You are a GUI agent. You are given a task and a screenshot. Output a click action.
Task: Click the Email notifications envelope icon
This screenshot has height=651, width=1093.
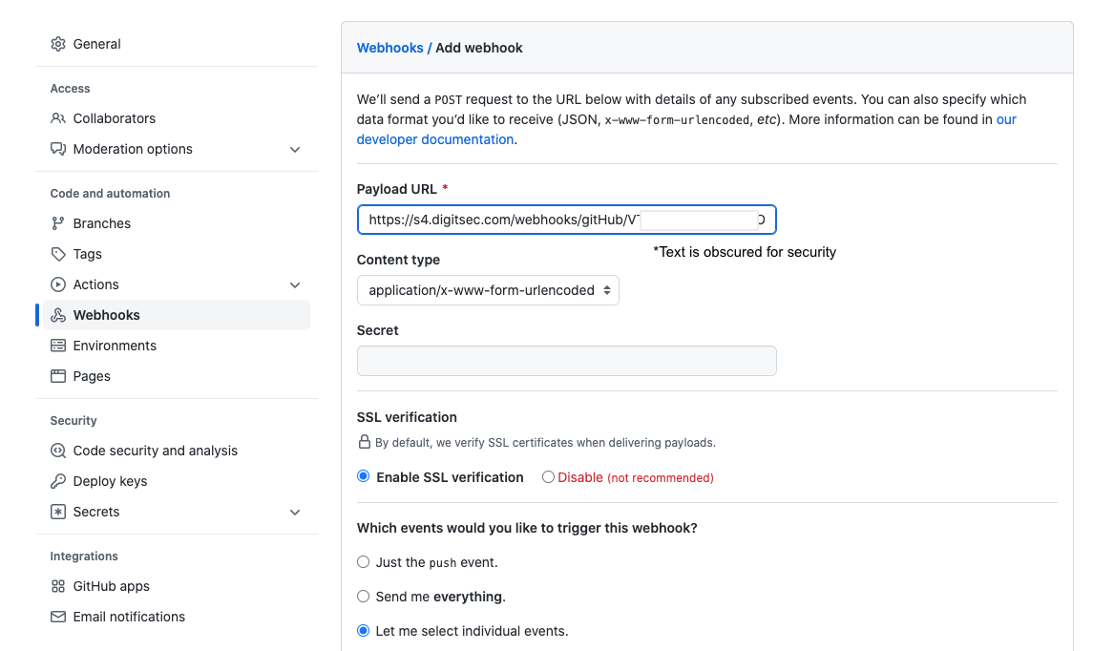tap(58, 617)
